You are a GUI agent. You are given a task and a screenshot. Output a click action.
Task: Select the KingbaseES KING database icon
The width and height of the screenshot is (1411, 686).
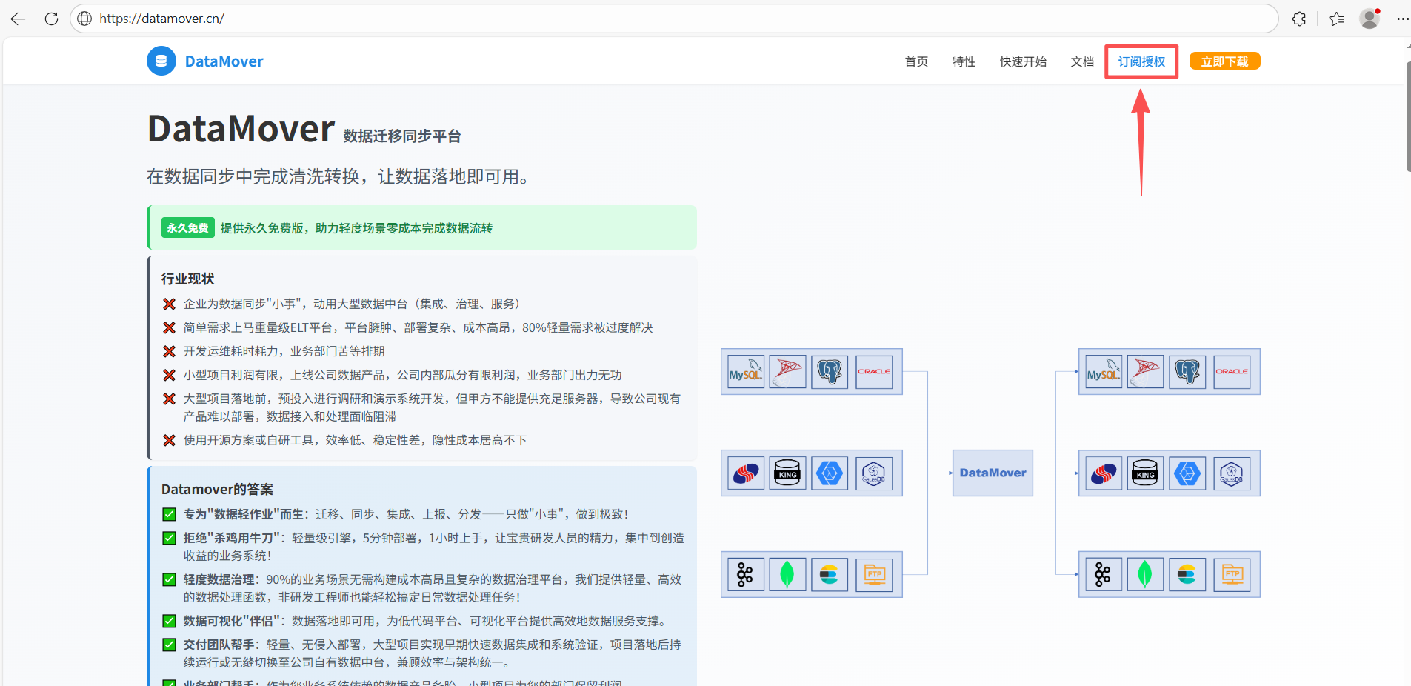coord(787,473)
